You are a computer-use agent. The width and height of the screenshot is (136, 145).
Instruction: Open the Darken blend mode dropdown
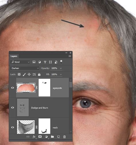tap(25, 68)
